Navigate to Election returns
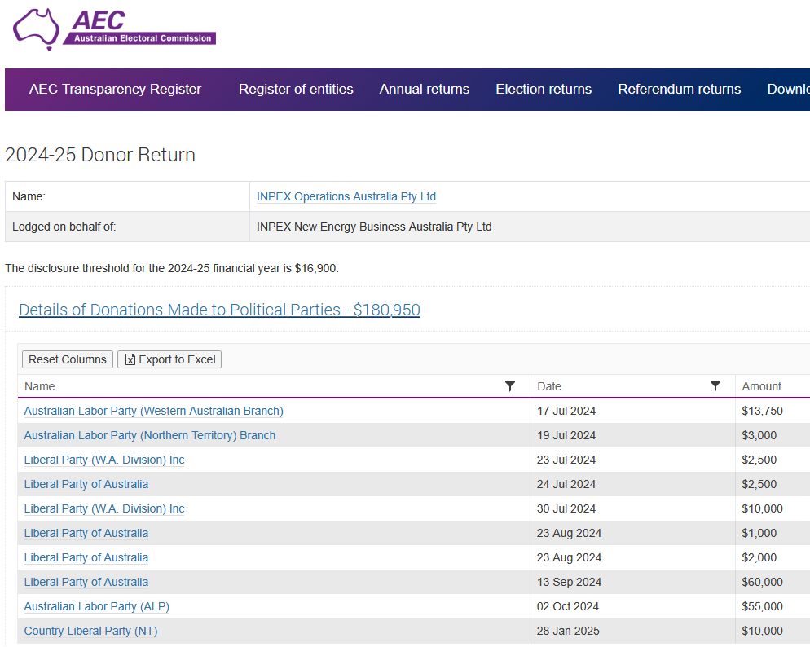Viewport: 810px width, 647px height. pyautogui.click(x=544, y=90)
